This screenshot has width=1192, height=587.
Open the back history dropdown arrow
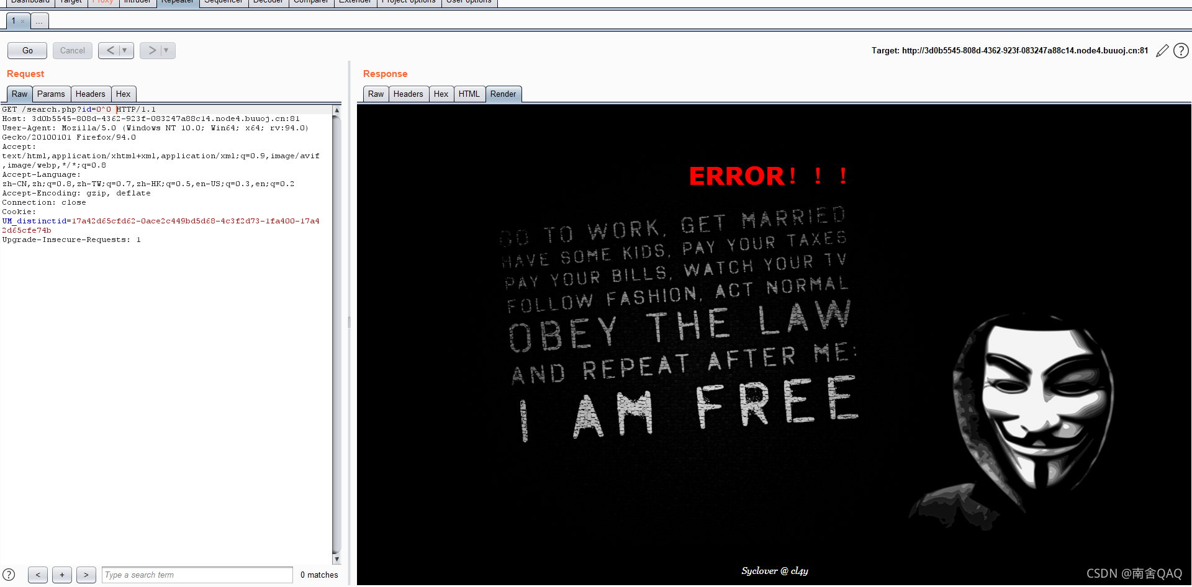point(125,50)
